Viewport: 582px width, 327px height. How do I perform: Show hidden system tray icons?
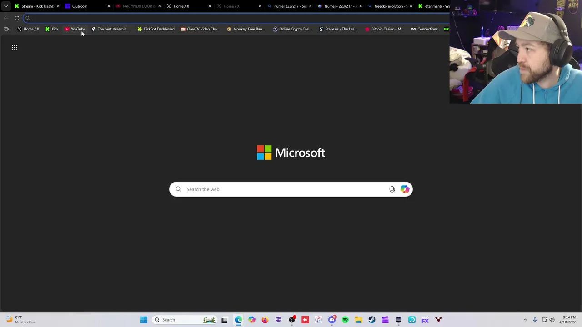point(525,320)
